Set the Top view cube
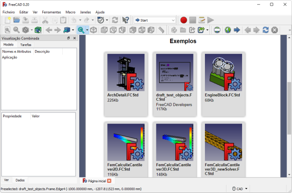This screenshot has height=193, width=292. pyautogui.click(x=113, y=30)
